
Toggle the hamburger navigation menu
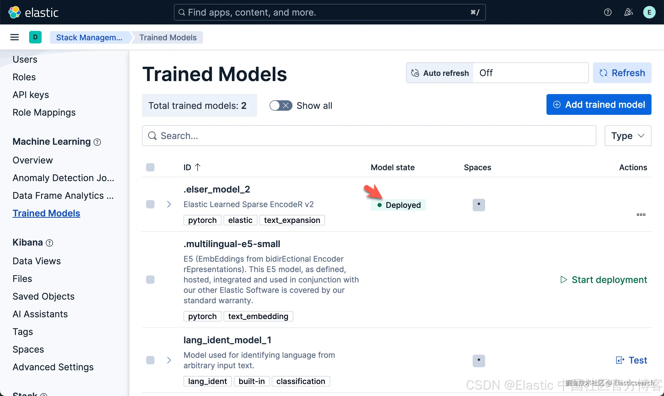[x=14, y=37]
